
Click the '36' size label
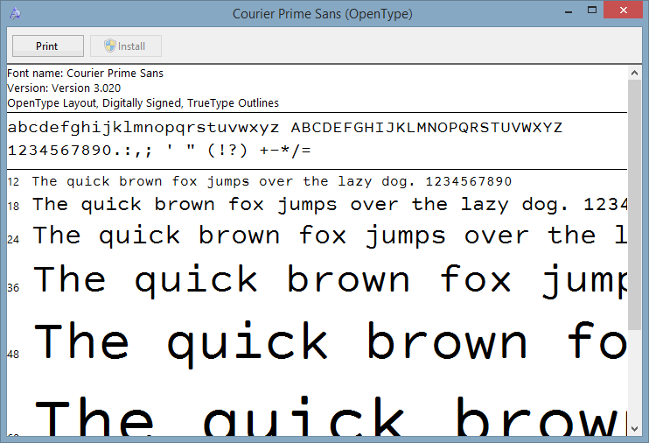[x=13, y=287]
